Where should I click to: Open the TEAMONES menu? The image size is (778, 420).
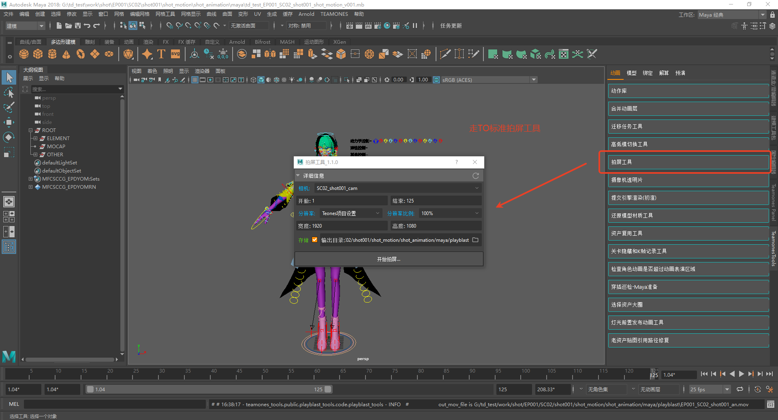point(334,14)
